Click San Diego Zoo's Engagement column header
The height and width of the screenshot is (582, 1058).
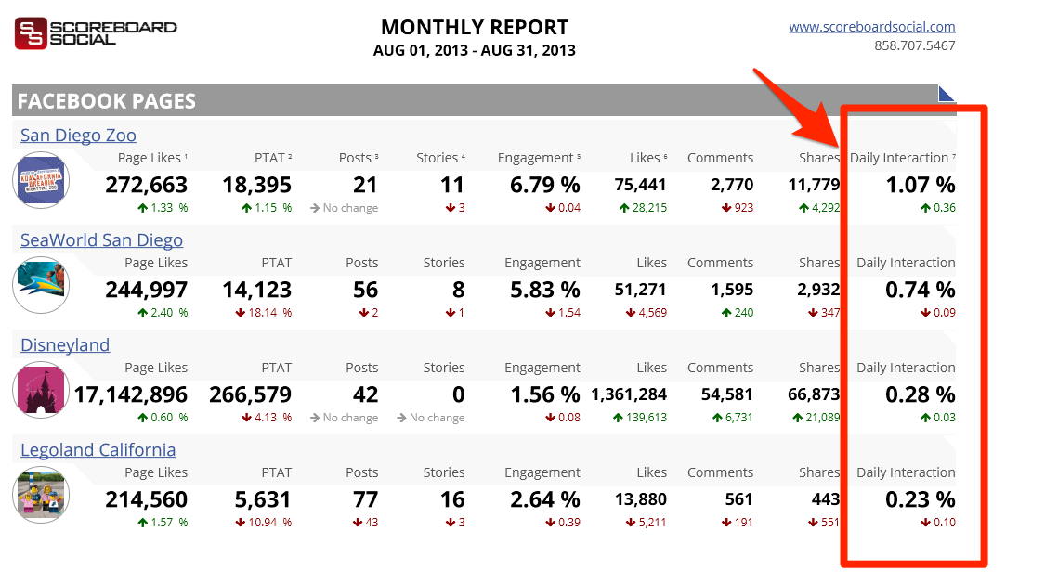(539, 158)
